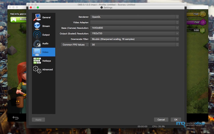Tap the back arrow in game window
The height and width of the screenshot is (134, 214).
16,117
